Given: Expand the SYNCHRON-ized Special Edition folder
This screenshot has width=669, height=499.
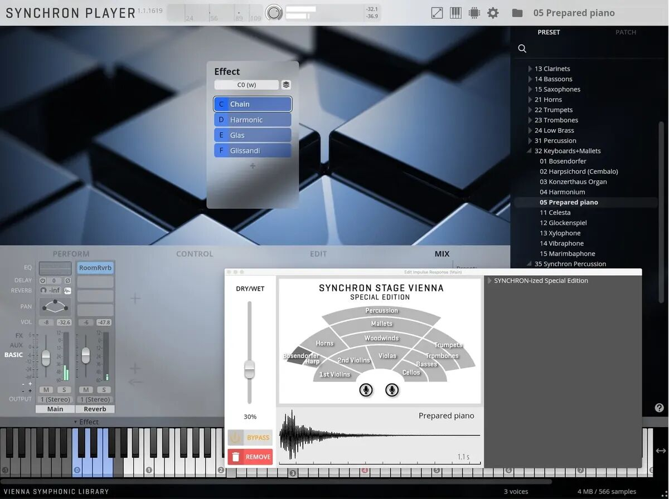Looking at the screenshot, I should pyautogui.click(x=489, y=281).
